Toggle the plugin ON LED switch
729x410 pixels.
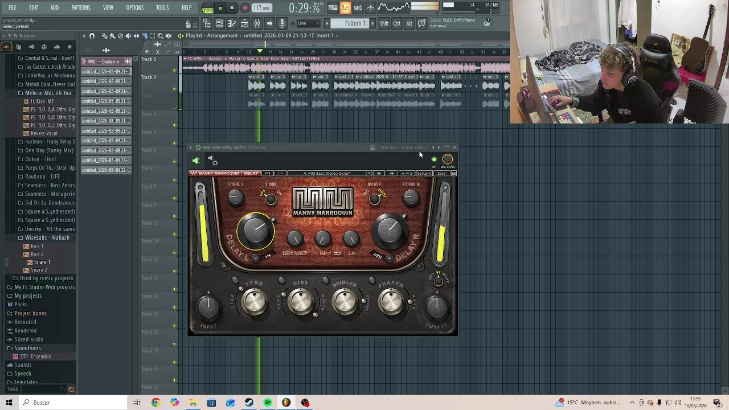pos(434,160)
